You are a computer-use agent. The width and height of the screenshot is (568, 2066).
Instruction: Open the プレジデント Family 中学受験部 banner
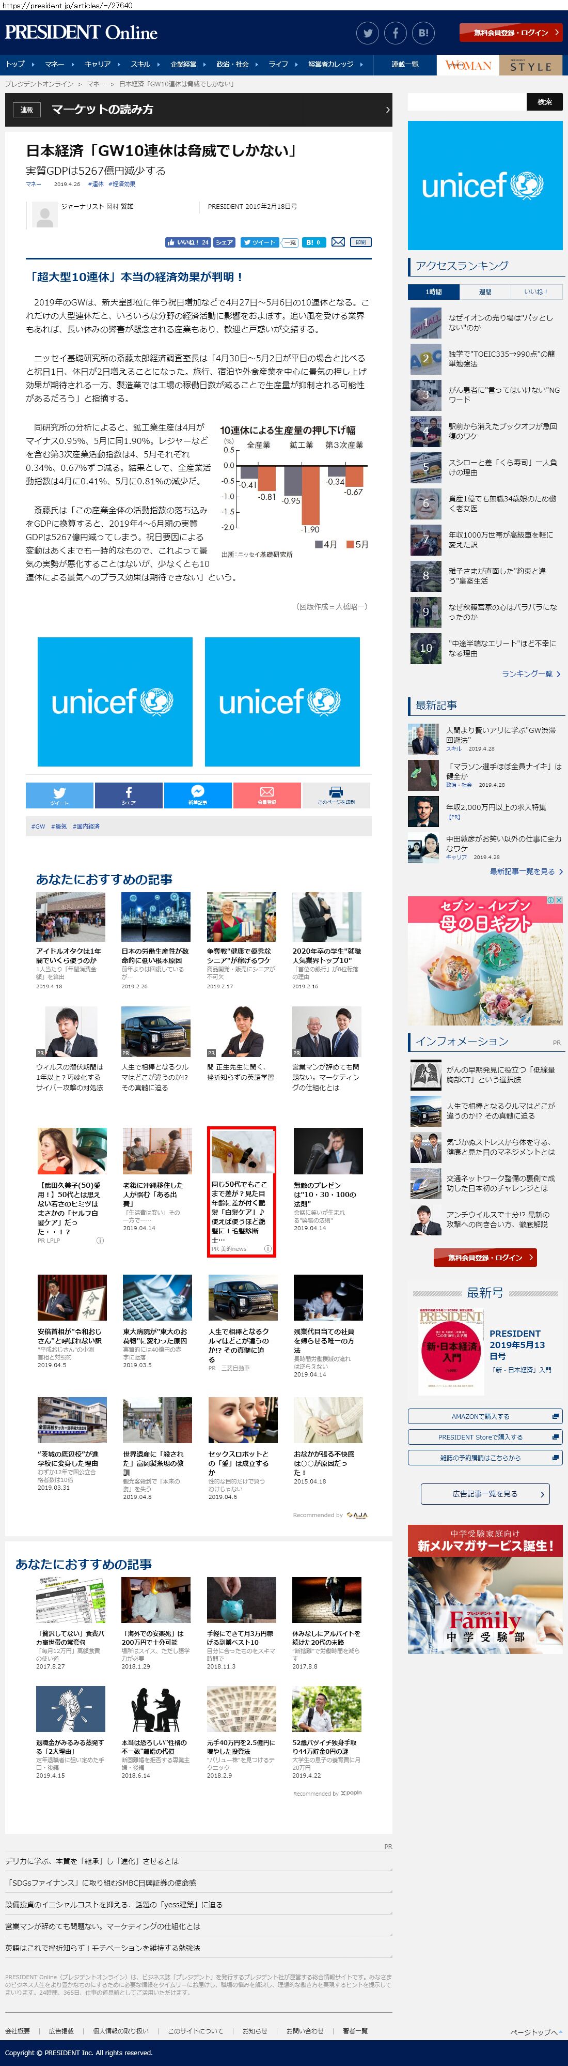485,1590
